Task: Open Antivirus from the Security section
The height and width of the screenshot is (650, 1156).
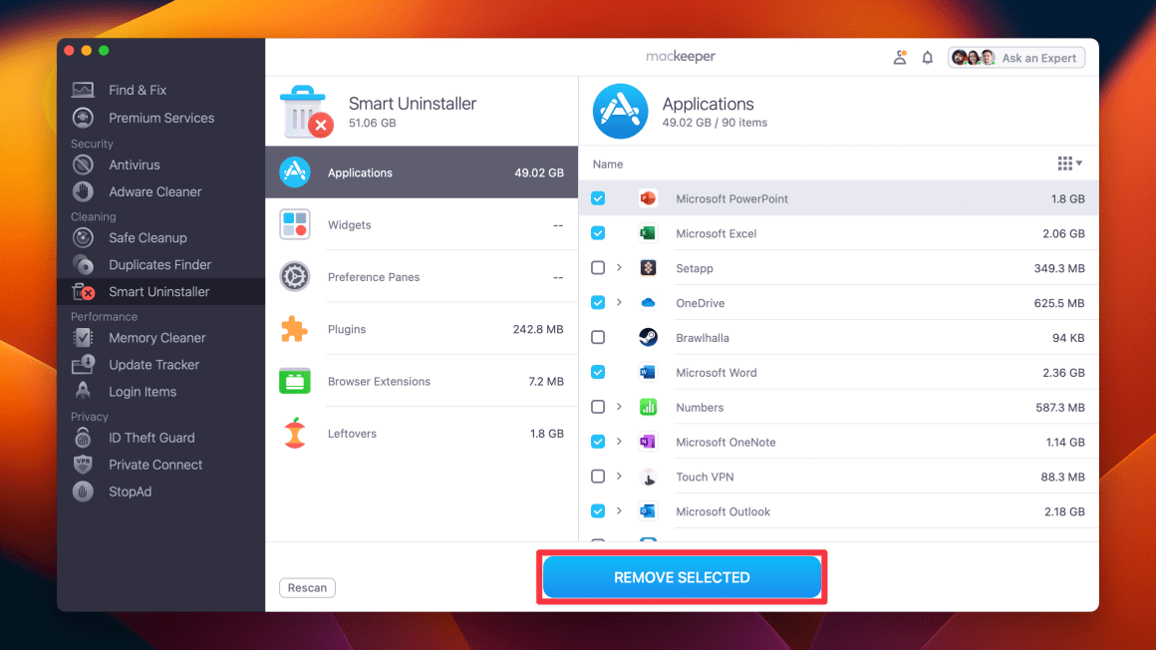Action: pos(136,164)
